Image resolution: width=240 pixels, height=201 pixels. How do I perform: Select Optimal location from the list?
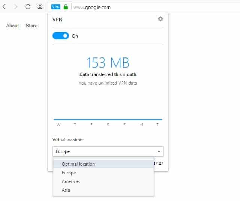pos(78,164)
